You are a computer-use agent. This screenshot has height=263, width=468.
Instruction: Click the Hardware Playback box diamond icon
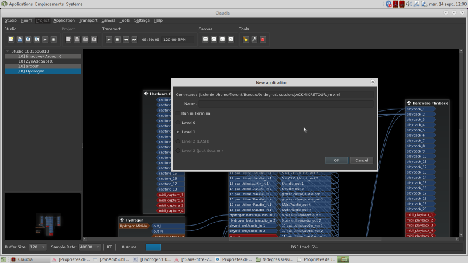pyautogui.click(x=409, y=103)
